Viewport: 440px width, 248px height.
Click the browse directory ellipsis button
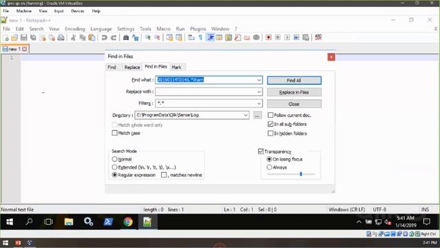[257, 115]
